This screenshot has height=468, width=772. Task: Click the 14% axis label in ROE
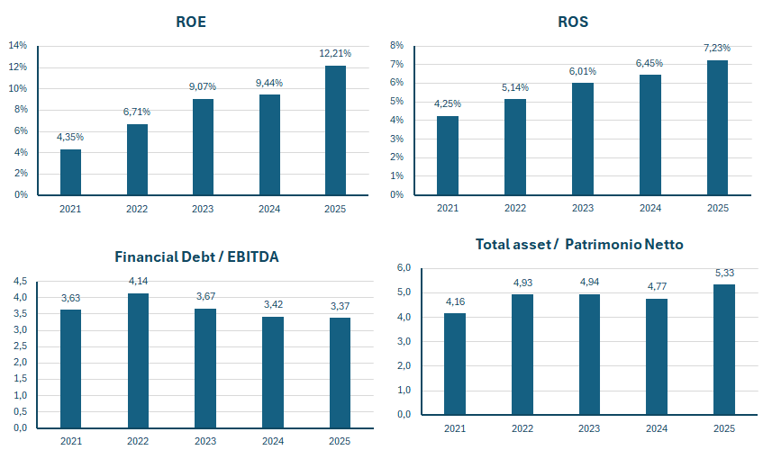click(18, 45)
